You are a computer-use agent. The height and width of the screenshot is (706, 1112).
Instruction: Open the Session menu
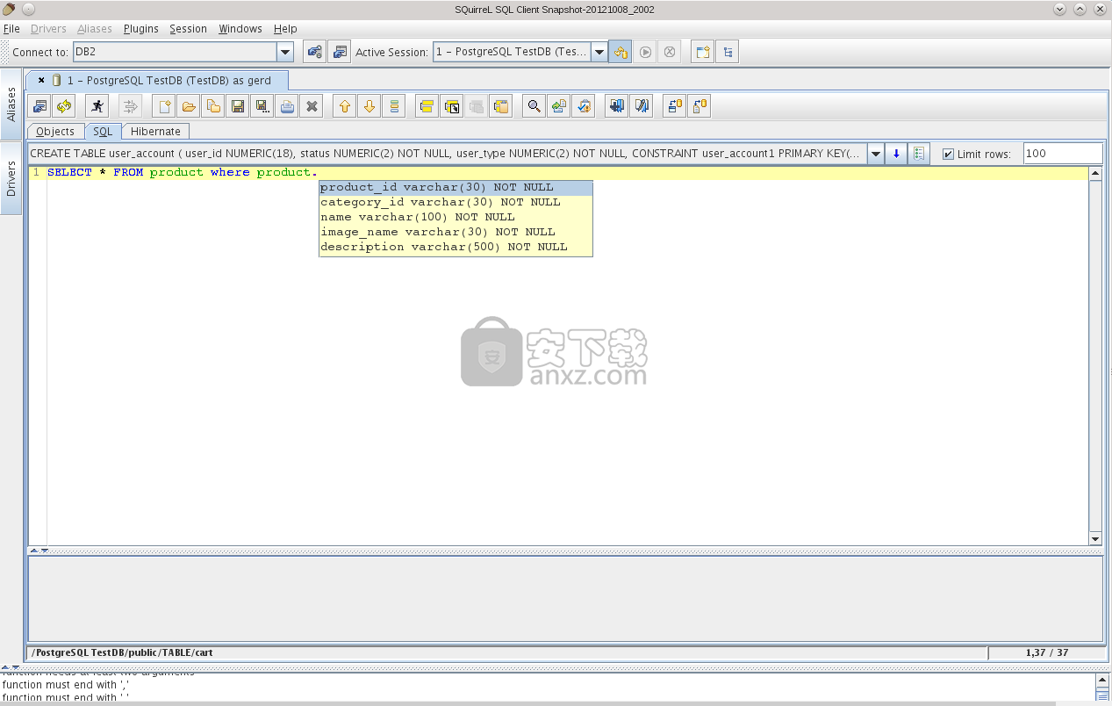click(x=188, y=29)
